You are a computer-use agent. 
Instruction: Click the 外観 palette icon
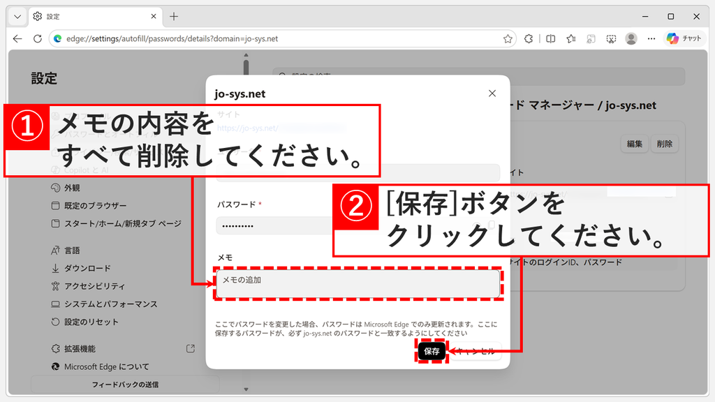[55, 188]
